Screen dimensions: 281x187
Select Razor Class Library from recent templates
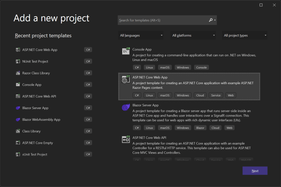coord(36,73)
